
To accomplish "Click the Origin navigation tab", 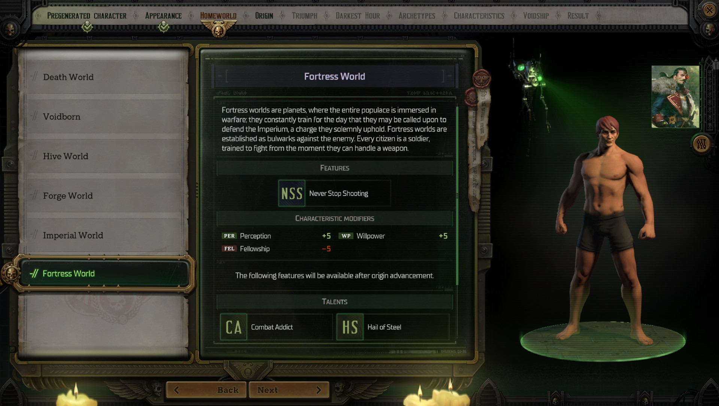I will 263,15.
